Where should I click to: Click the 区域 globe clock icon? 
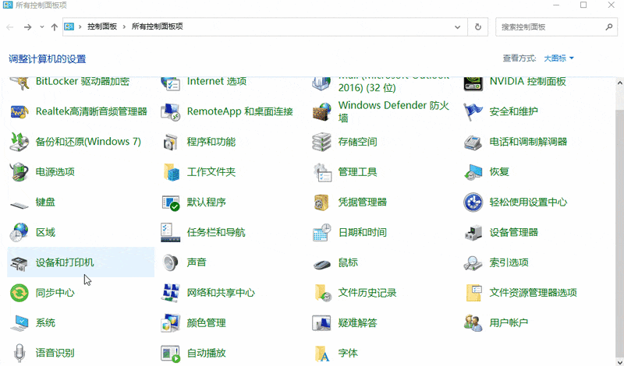pos(19,233)
